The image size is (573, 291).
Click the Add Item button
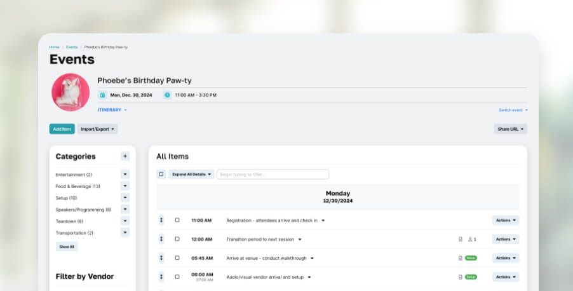tap(62, 129)
